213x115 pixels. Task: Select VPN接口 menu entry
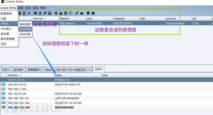click(9, 29)
